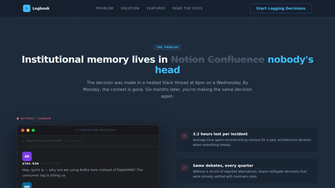This screenshot has height=188, width=335.
Task: Click the yellow dot in mock window
Action: point(28,130)
